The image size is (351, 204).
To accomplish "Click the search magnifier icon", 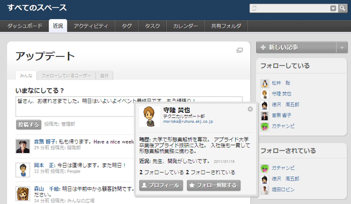I will point(342,8).
